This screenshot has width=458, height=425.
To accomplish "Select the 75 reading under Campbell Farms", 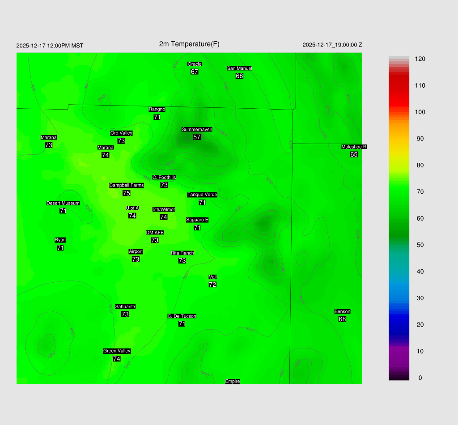I will click(x=126, y=193).
